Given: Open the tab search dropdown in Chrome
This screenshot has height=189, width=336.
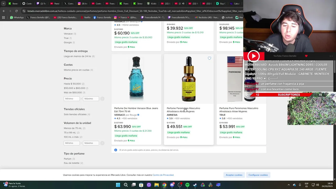Looking at the screenshot, I should (x=3, y=4).
